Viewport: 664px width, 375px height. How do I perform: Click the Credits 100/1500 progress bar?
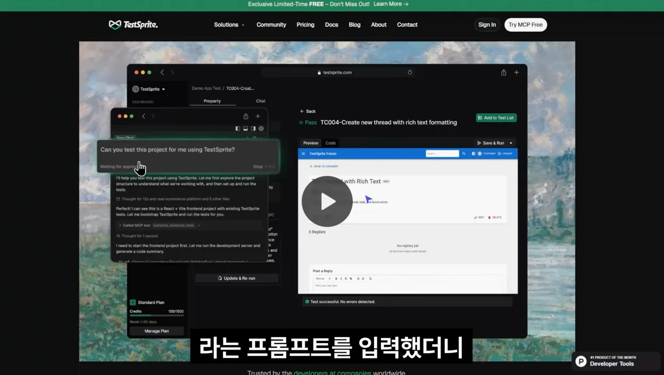point(156,315)
